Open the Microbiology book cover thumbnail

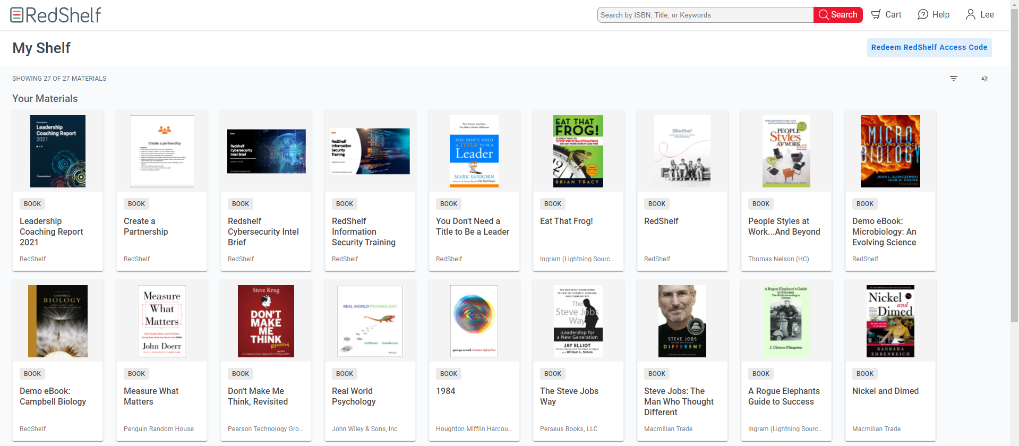click(890, 151)
